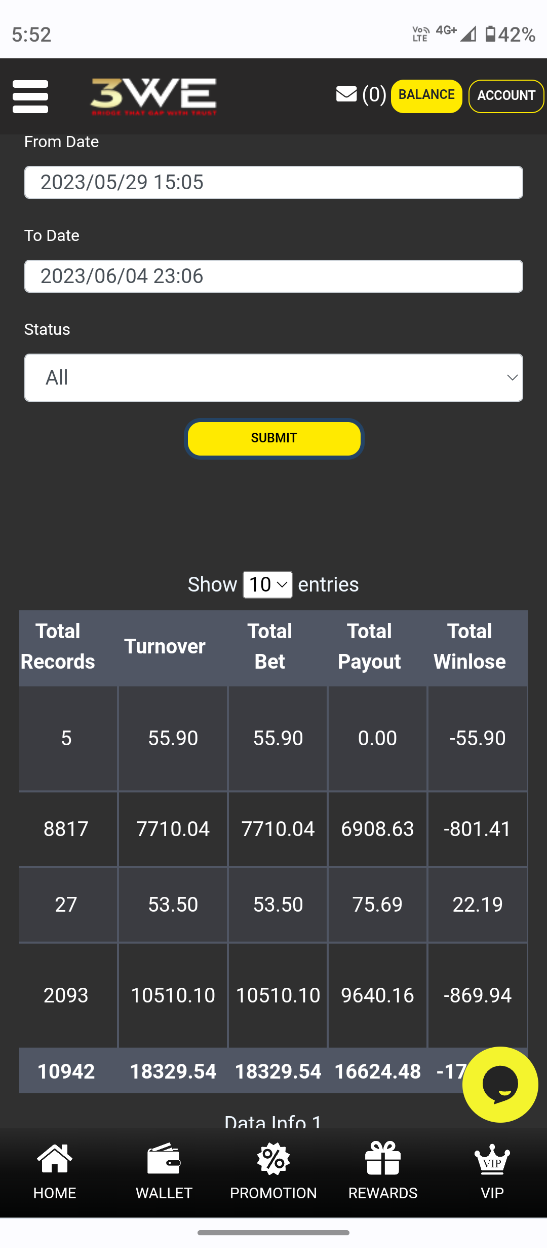Expand the Status dropdown showing All

tap(273, 378)
